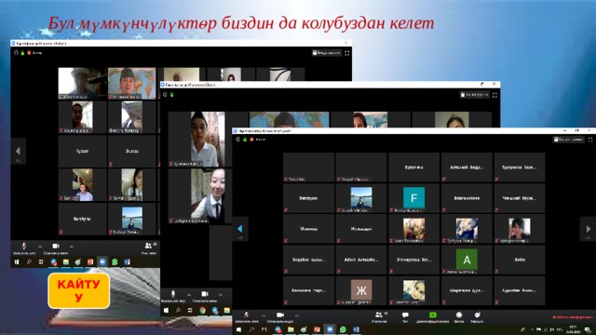Click system tray clock in front window taskbar
The height and width of the screenshot is (335, 596).
573,329
